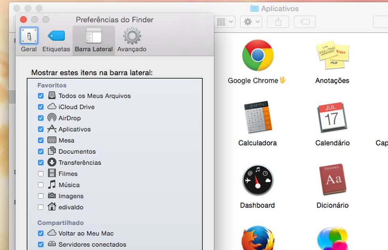Click the edivaldo house icon
This screenshot has width=388, height=250.
52,207
